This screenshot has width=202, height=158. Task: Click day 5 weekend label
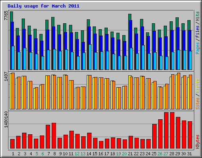(37, 154)
